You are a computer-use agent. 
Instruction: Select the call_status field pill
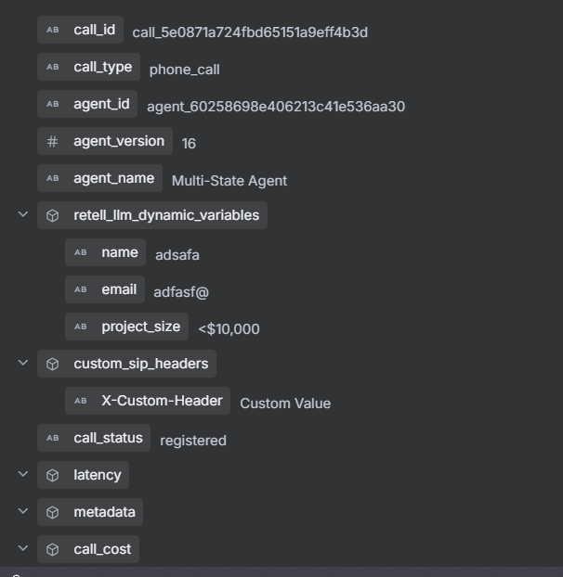[x=94, y=438]
